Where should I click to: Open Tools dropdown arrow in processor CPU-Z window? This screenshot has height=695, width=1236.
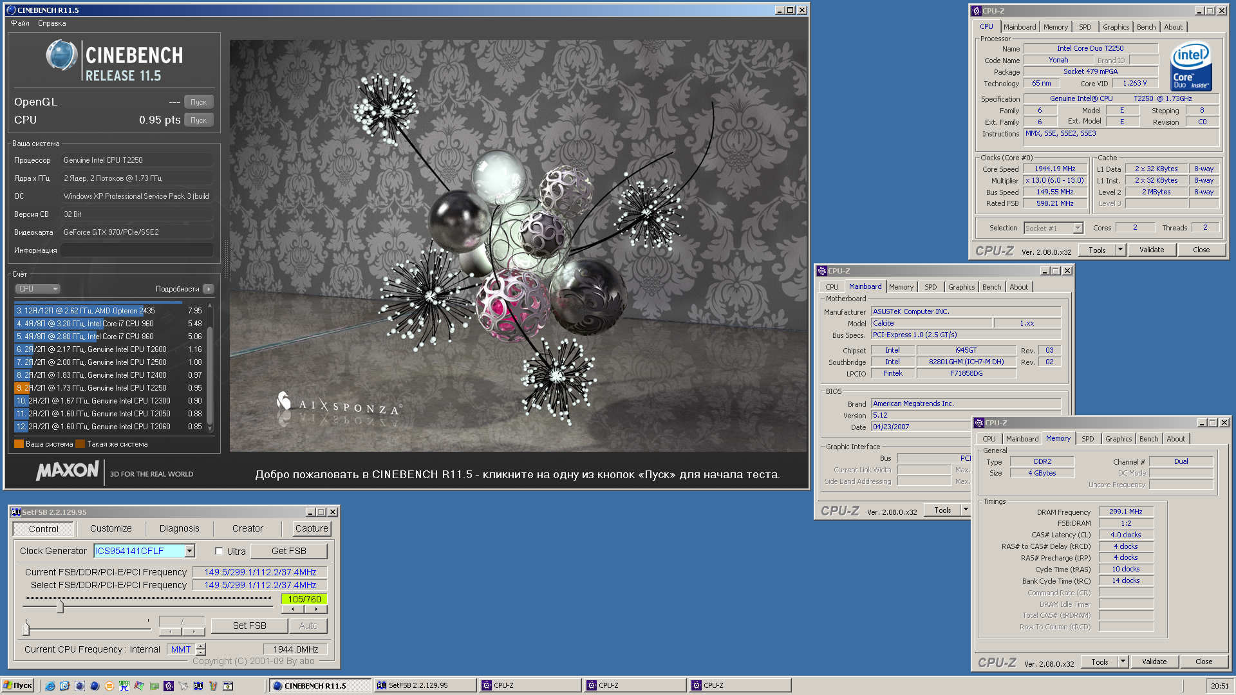[x=1120, y=250]
